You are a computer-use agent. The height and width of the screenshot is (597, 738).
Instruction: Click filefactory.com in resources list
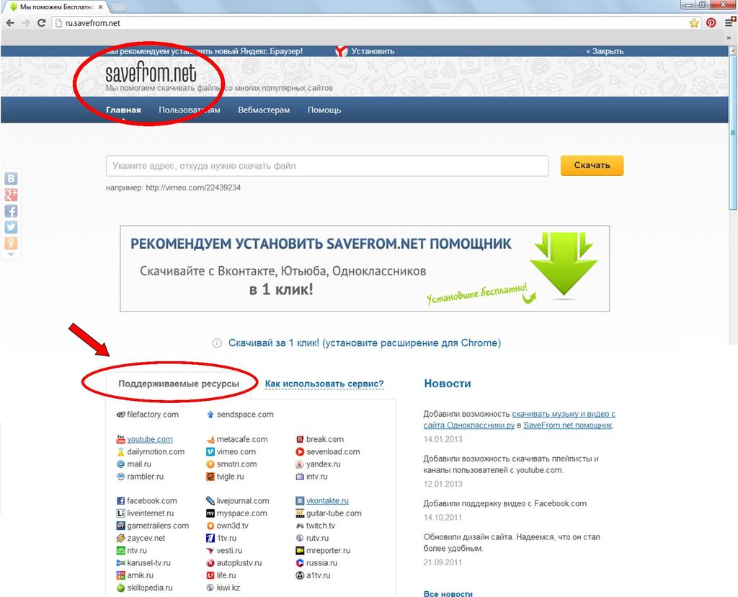pos(153,415)
